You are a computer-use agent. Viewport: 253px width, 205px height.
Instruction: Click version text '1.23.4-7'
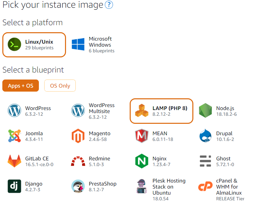click(162, 165)
